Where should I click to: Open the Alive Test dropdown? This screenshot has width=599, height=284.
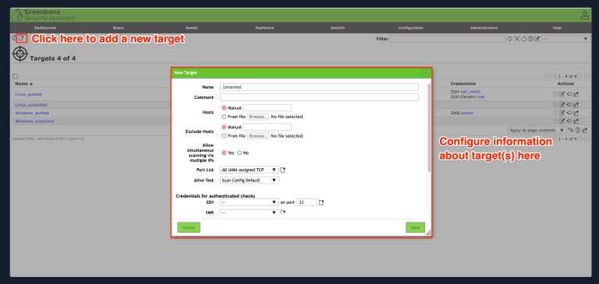(x=250, y=180)
